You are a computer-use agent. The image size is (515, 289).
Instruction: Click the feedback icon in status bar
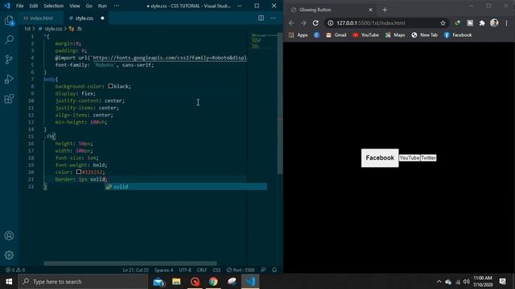[263, 270]
